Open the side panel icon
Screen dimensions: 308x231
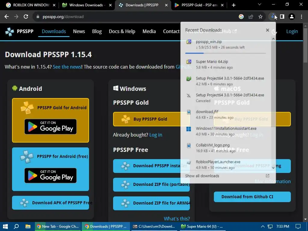[x=282, y=17]
